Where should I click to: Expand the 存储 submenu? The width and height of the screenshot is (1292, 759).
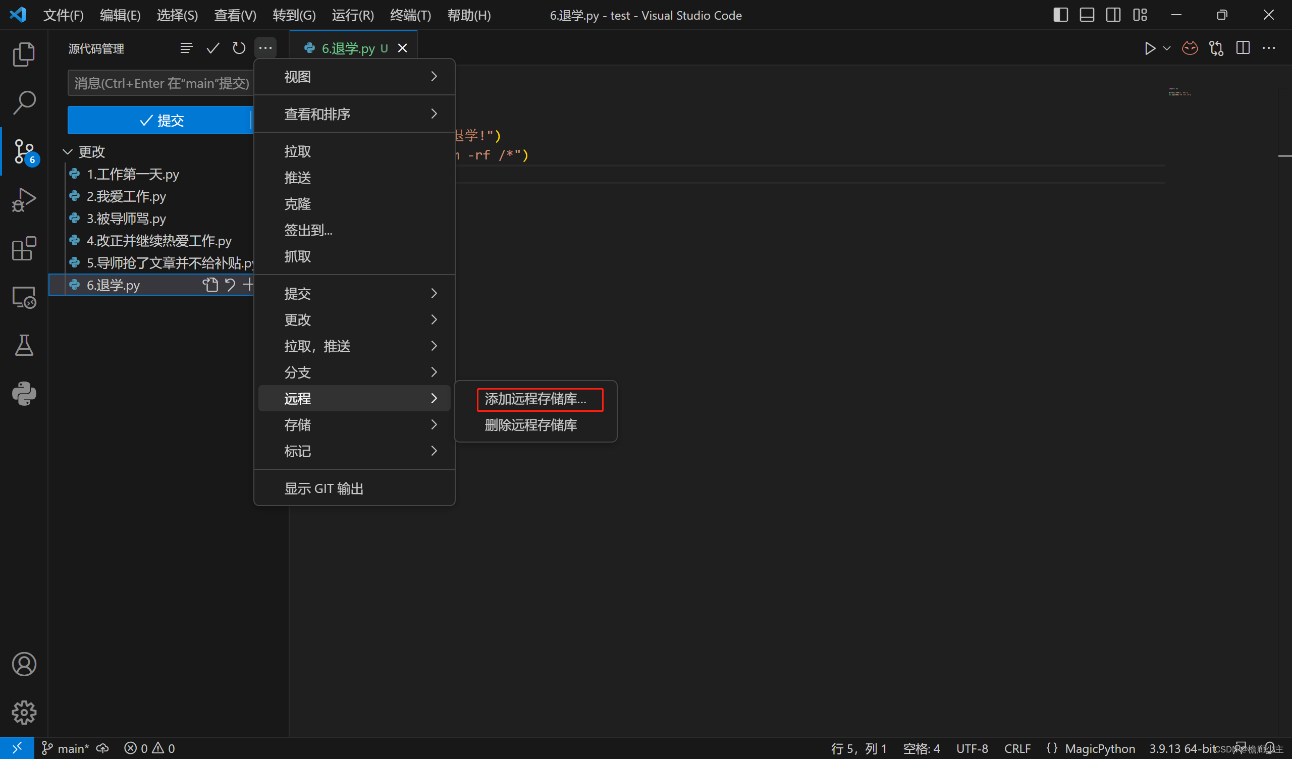tap(354, 424)
